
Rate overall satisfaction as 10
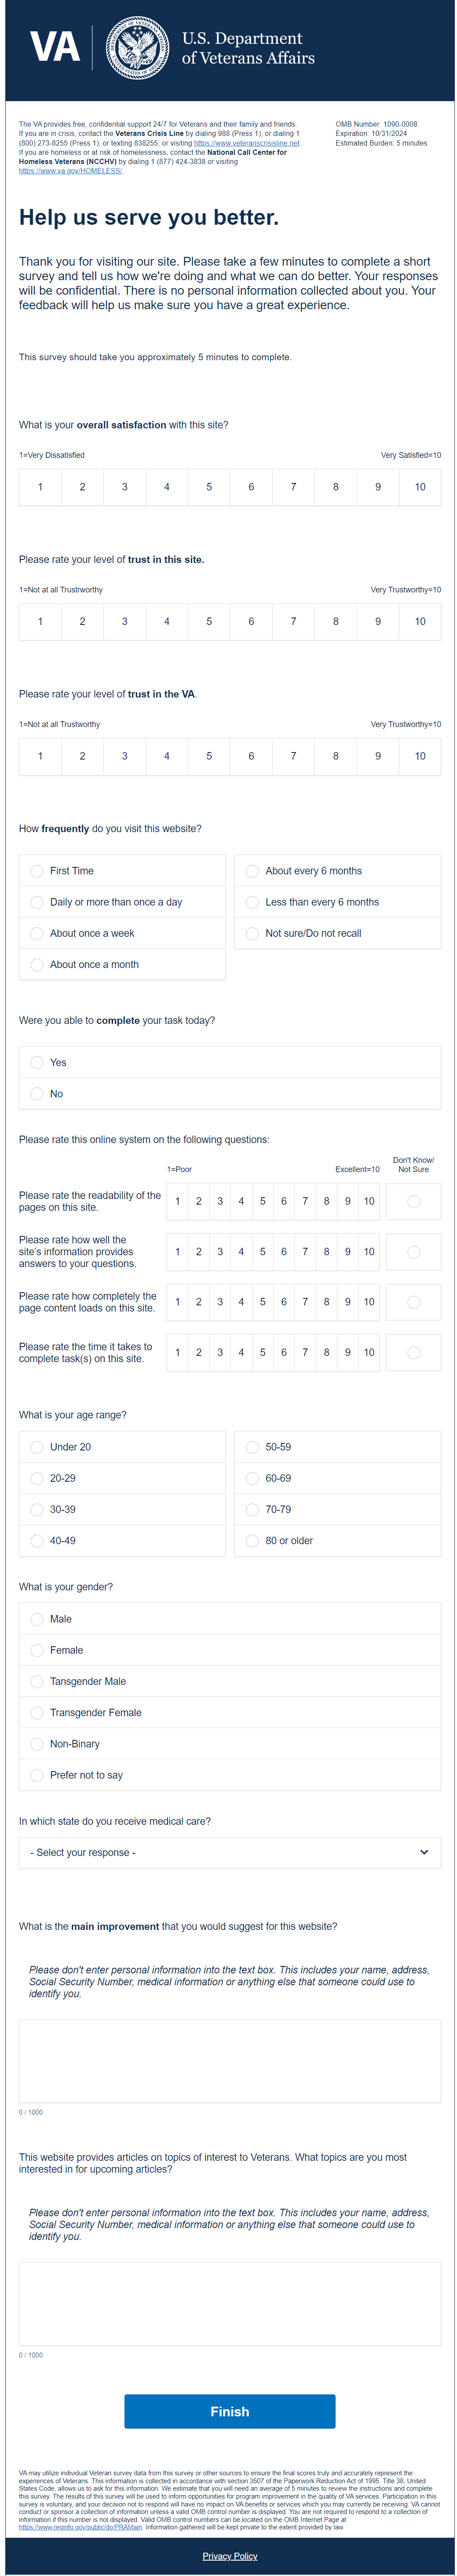point(420,487)
